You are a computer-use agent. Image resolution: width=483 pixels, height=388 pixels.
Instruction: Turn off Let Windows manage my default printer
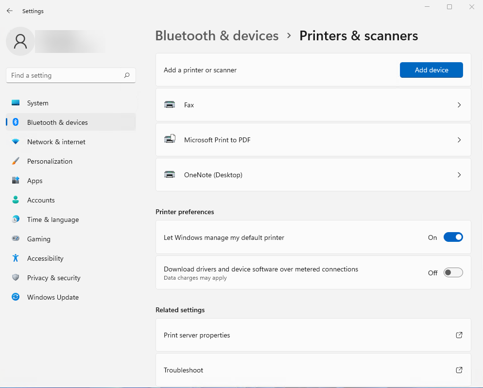tap(453, 237)
